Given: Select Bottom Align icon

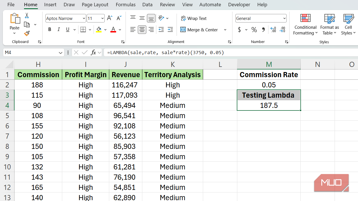Looking at the screenshot, I should point(151,18).
